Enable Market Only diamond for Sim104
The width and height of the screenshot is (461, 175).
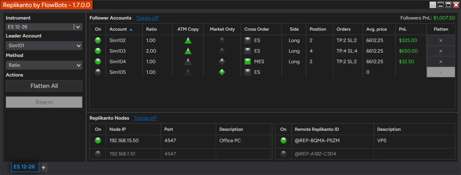click(222, 62)
